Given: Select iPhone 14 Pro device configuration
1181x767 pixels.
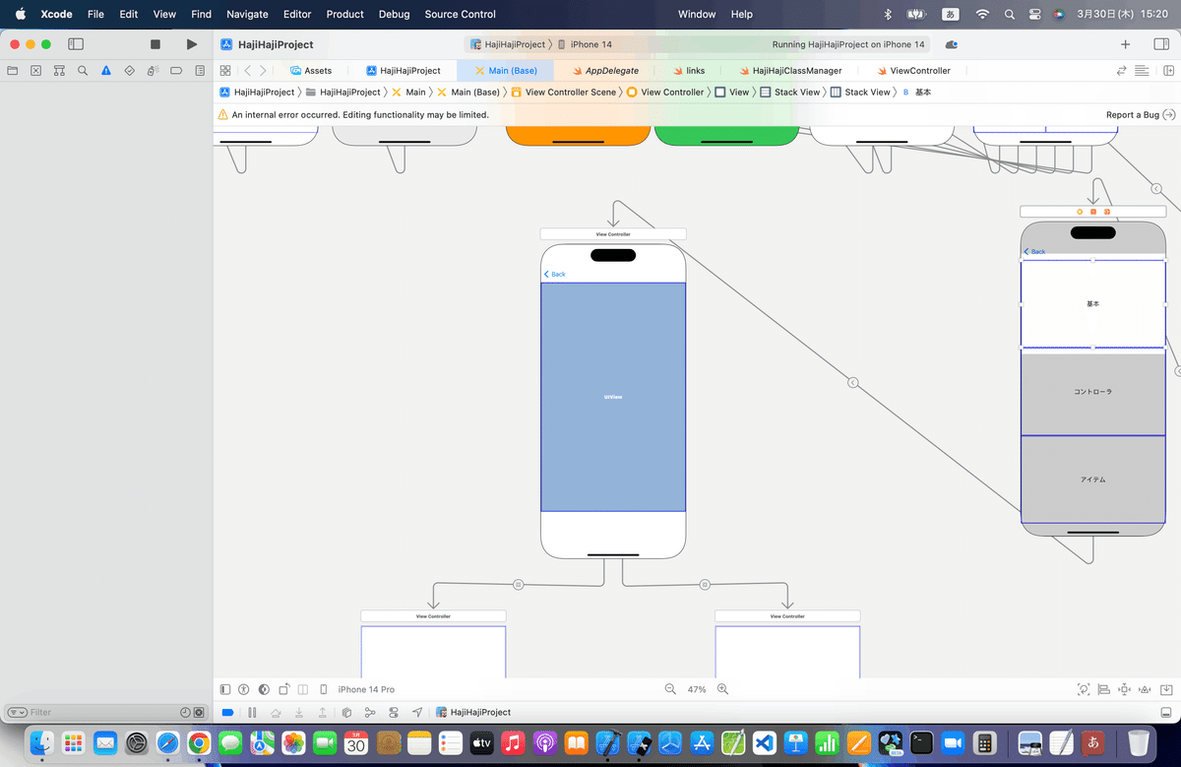Looking at the screenshot, I should [366, 689].
